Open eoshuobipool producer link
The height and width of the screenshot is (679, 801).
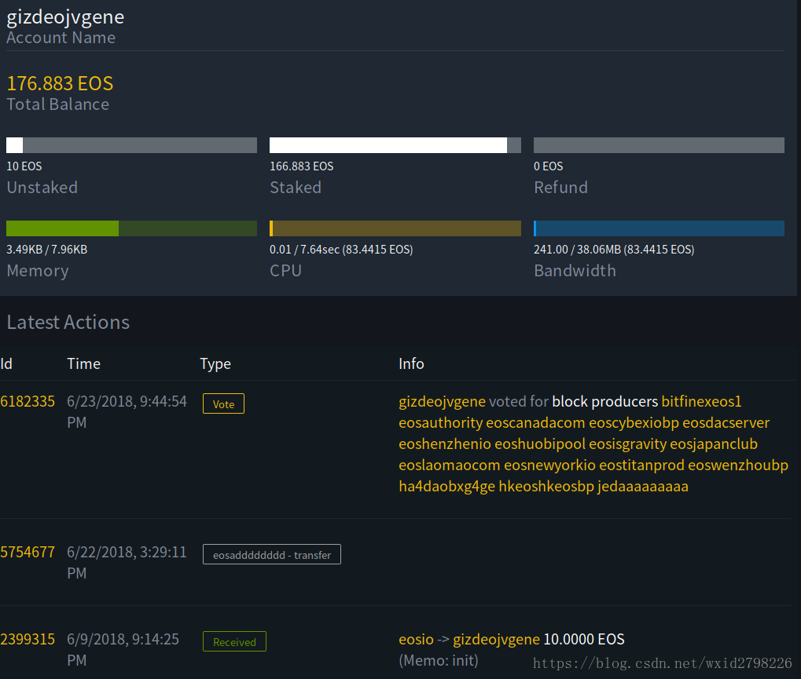tap(539, 444)
